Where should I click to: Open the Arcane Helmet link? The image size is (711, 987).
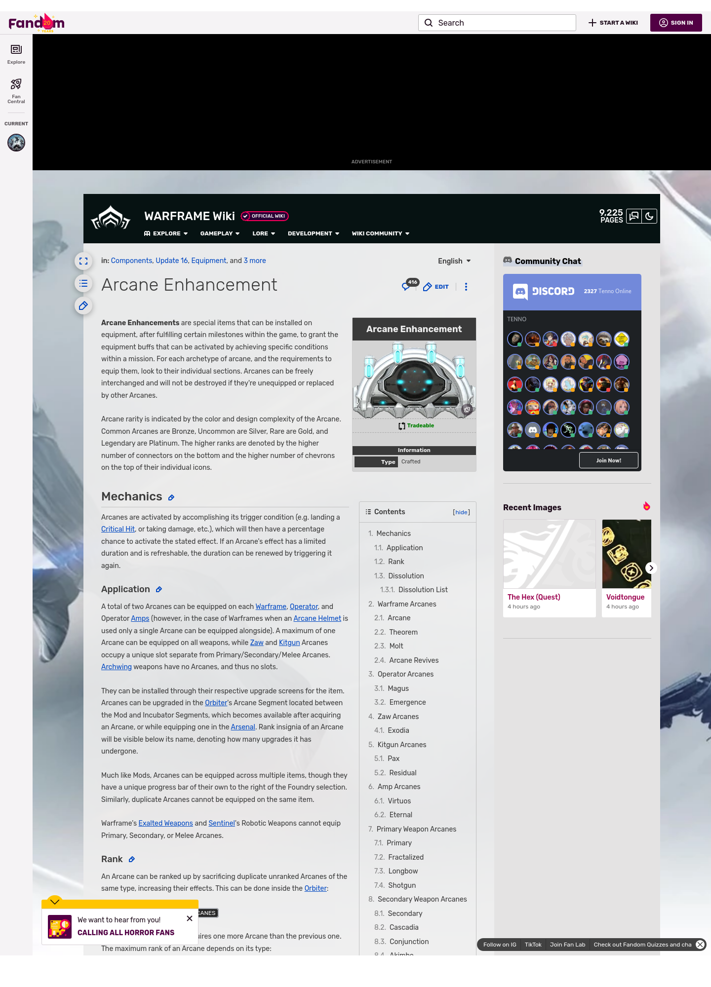(317, 618)
